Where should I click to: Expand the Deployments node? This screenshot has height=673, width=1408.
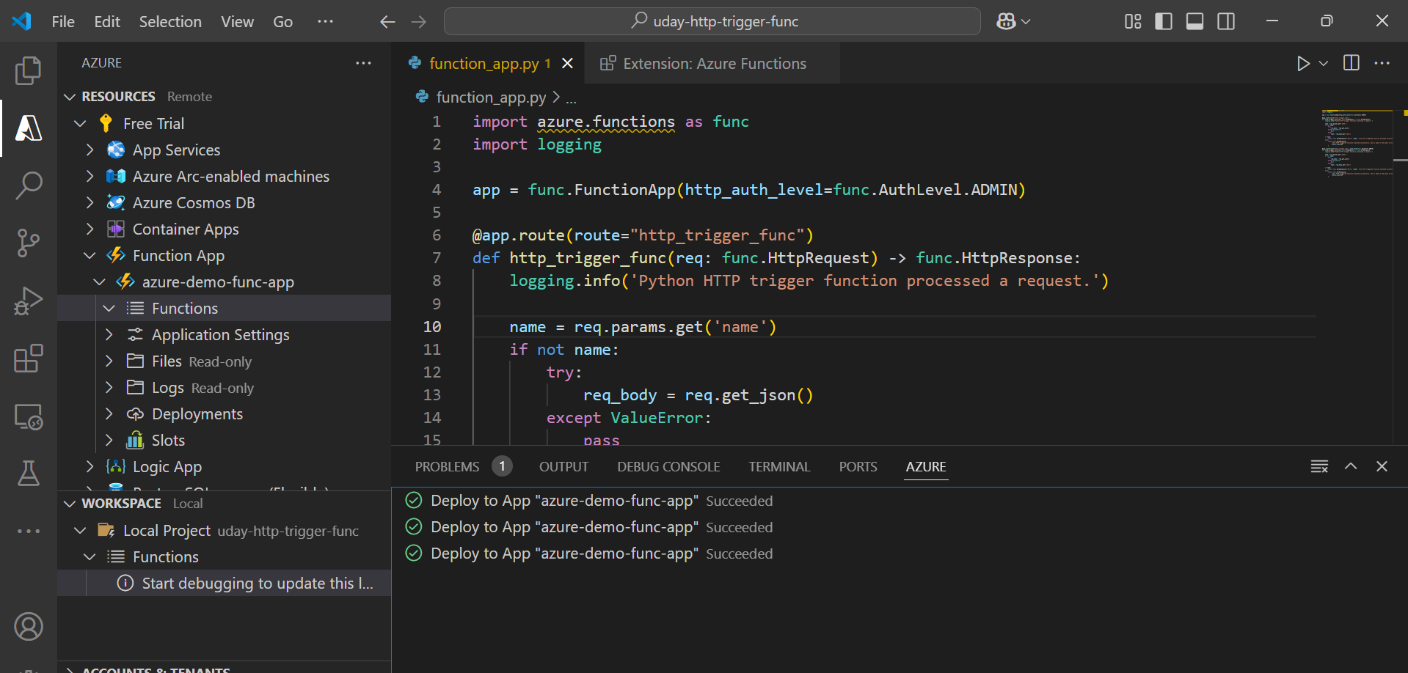109,414
